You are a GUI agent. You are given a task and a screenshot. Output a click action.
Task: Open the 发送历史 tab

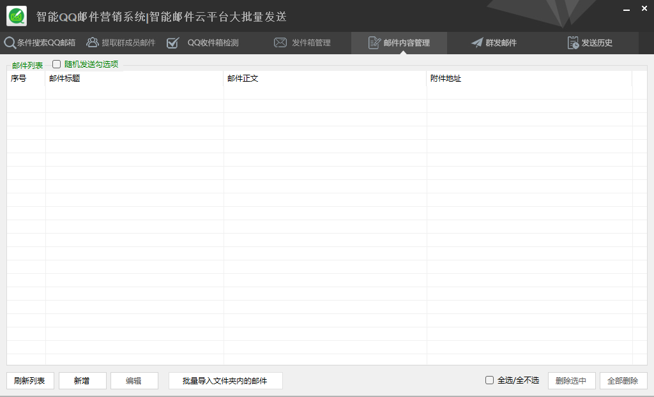coord(597,43)
